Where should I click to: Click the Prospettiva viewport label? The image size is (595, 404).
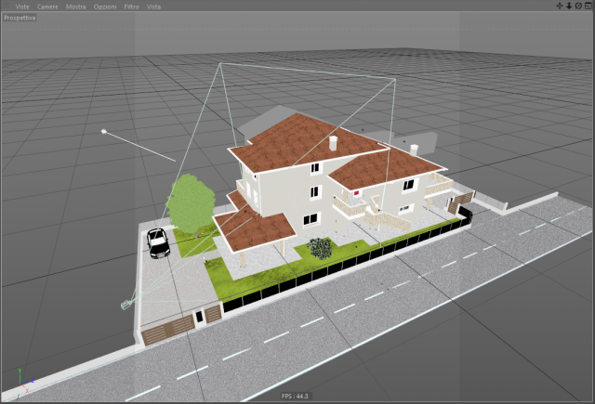point(20,18)
